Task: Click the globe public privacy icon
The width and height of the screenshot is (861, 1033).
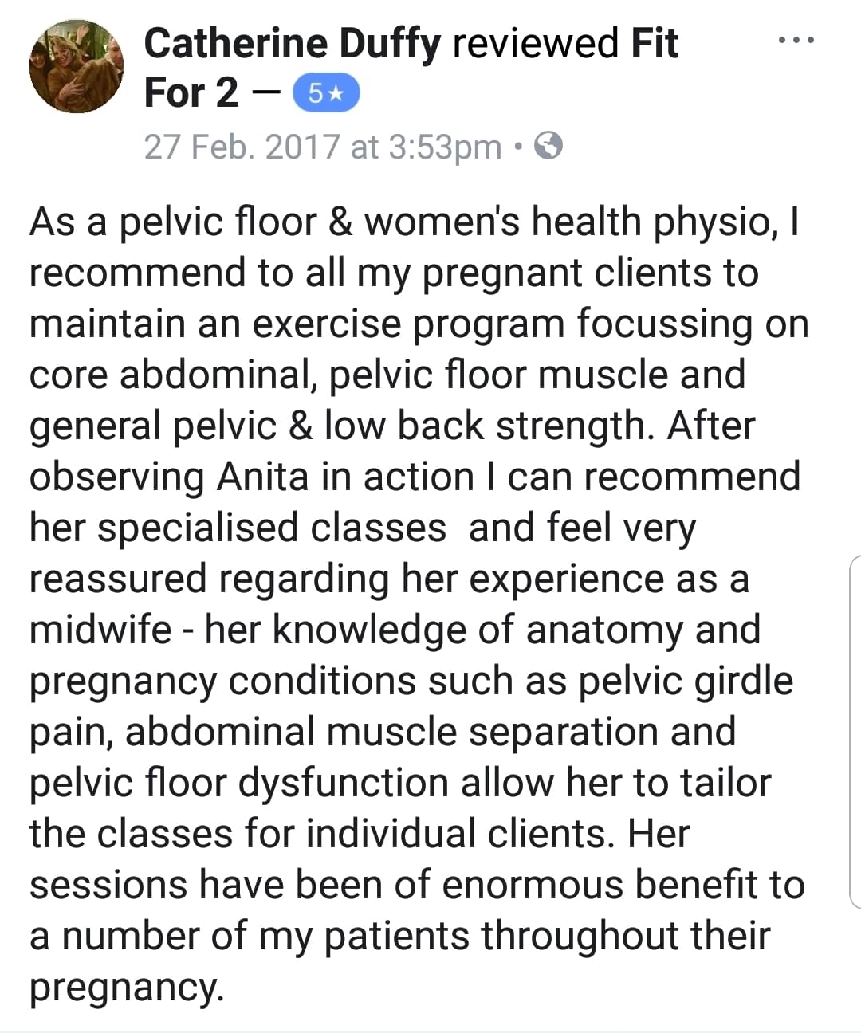Action: [548, 147]
